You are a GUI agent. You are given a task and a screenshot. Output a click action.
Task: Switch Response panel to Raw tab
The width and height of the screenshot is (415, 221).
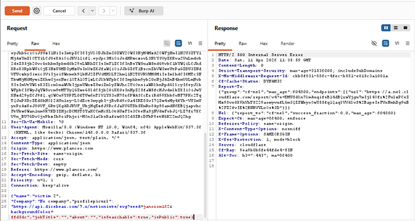[x=242, y=44]
